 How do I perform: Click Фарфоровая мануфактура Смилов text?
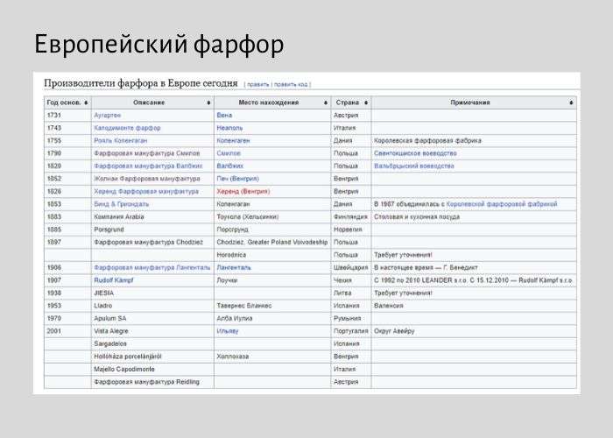coord(147,153)
